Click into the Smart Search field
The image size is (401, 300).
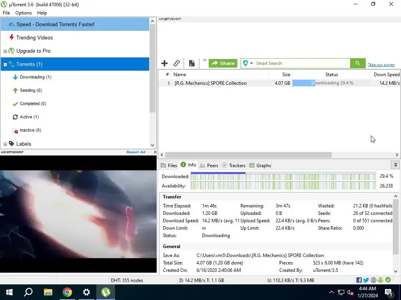click(x=302, y=63)
